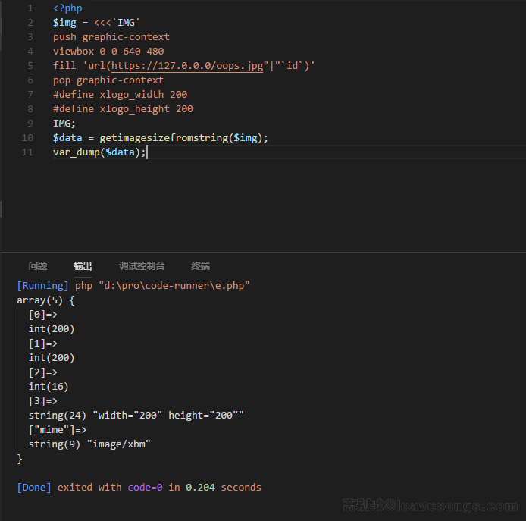
Task: Click the var_dump function name
Action: click(x=76, y=152)
